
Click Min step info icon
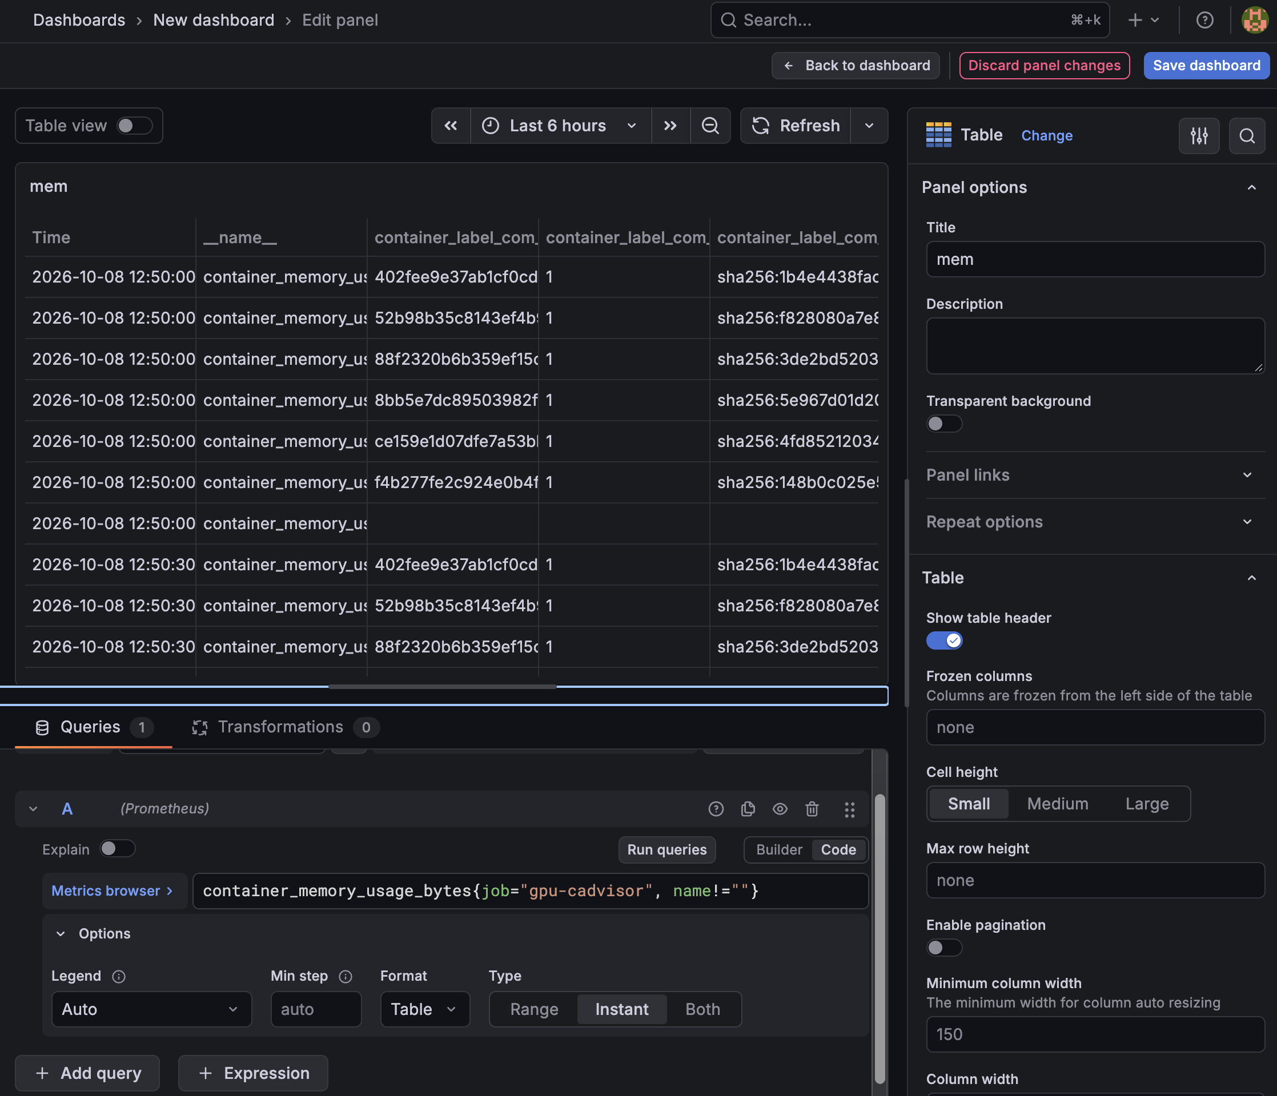click(345, 977)
